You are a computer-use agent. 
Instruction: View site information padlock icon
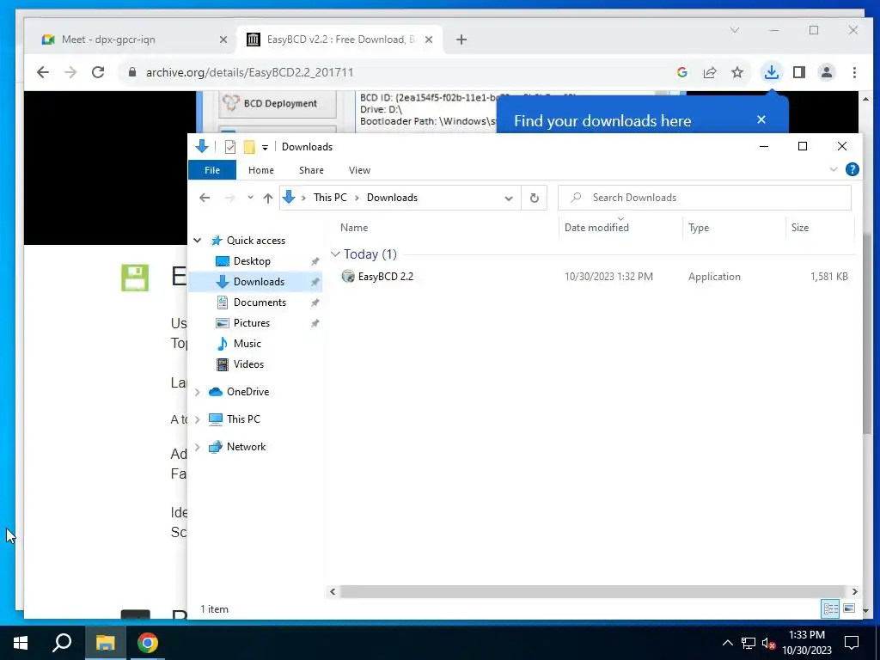click(131, 72)
